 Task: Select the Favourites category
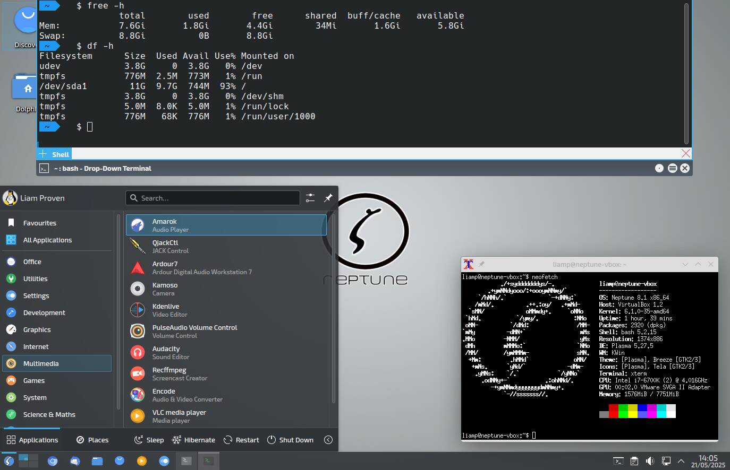pos(56,223)
